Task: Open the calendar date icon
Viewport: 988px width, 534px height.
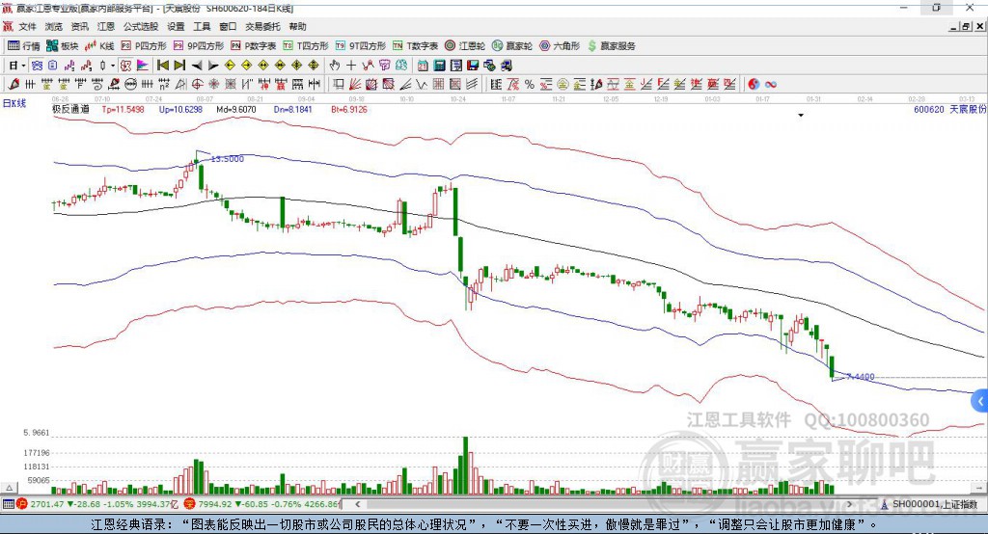Action: pyautogui.click(x=423, y=66)
